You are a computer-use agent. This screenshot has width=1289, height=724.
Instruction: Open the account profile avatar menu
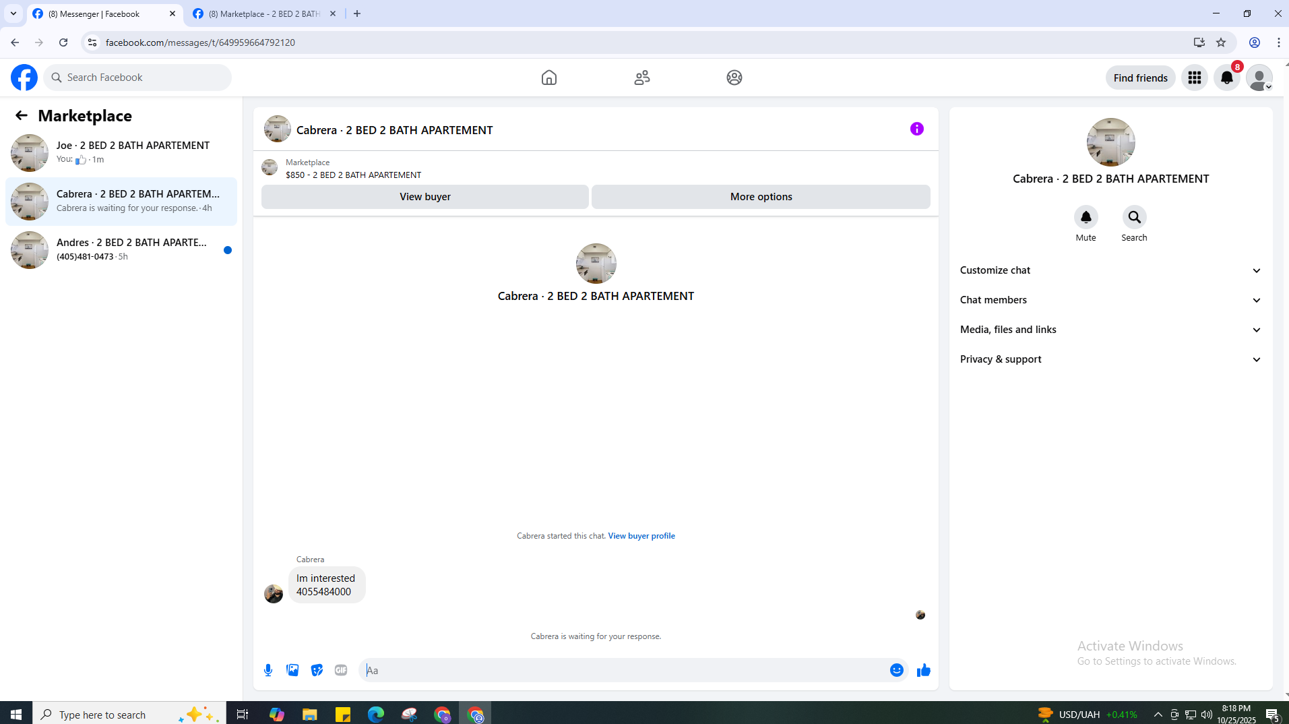[x=1259, y=78]
